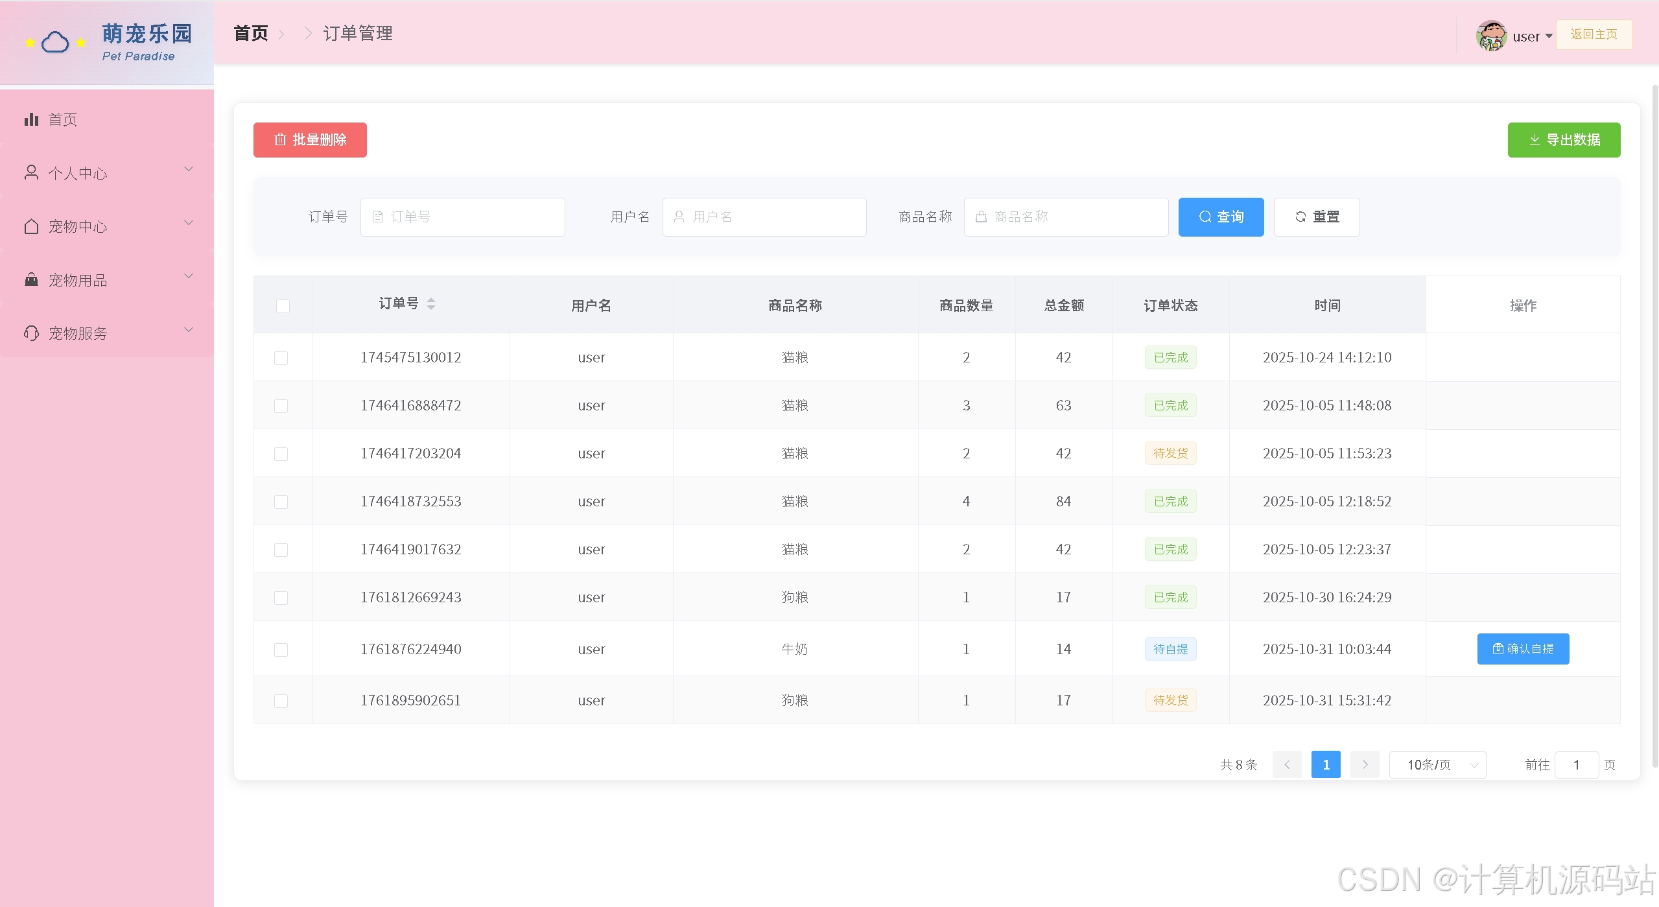Image resolution: width=1659 pixels, height=907 pixels.
Task: Click the 共 8 条 total count text
Action: [x=1239, y=765]
